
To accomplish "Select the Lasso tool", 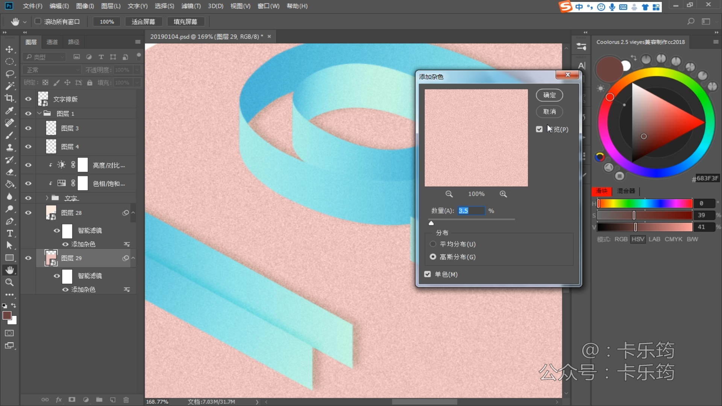I will (9, 74).
